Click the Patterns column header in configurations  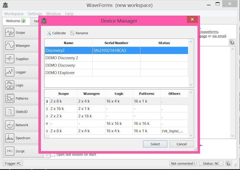pyautogui.click(x=147, y=93)
